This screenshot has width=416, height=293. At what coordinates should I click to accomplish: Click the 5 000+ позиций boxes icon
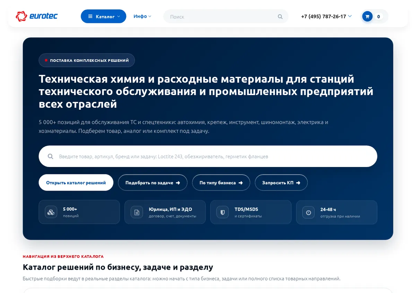pos(51,212)
